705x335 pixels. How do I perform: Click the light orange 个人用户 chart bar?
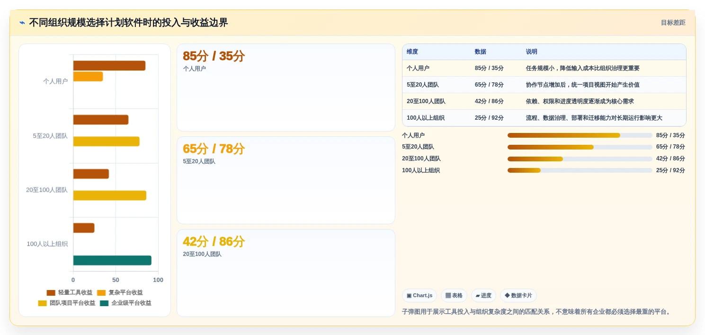[88, 77]
